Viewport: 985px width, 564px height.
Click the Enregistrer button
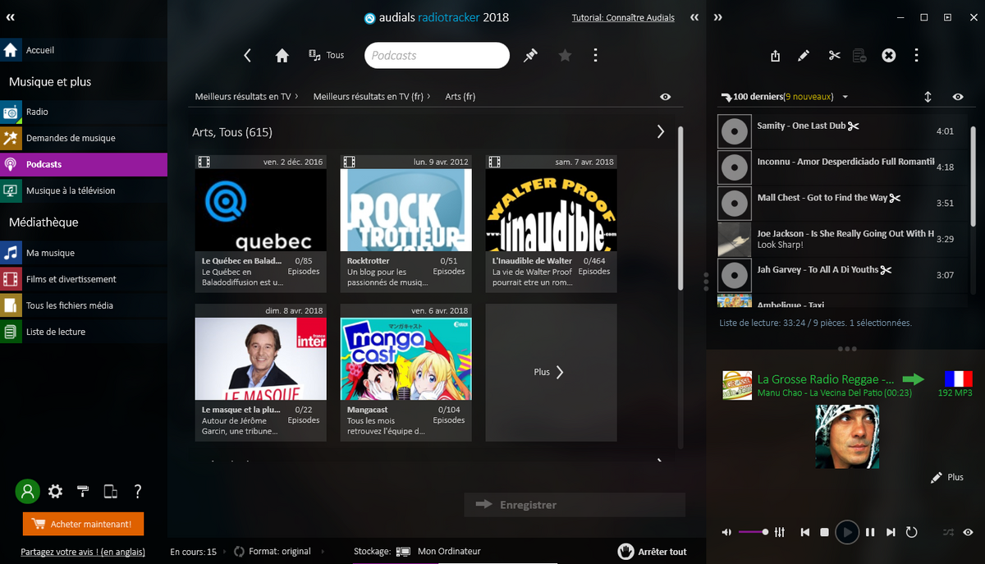coord(575,505)
